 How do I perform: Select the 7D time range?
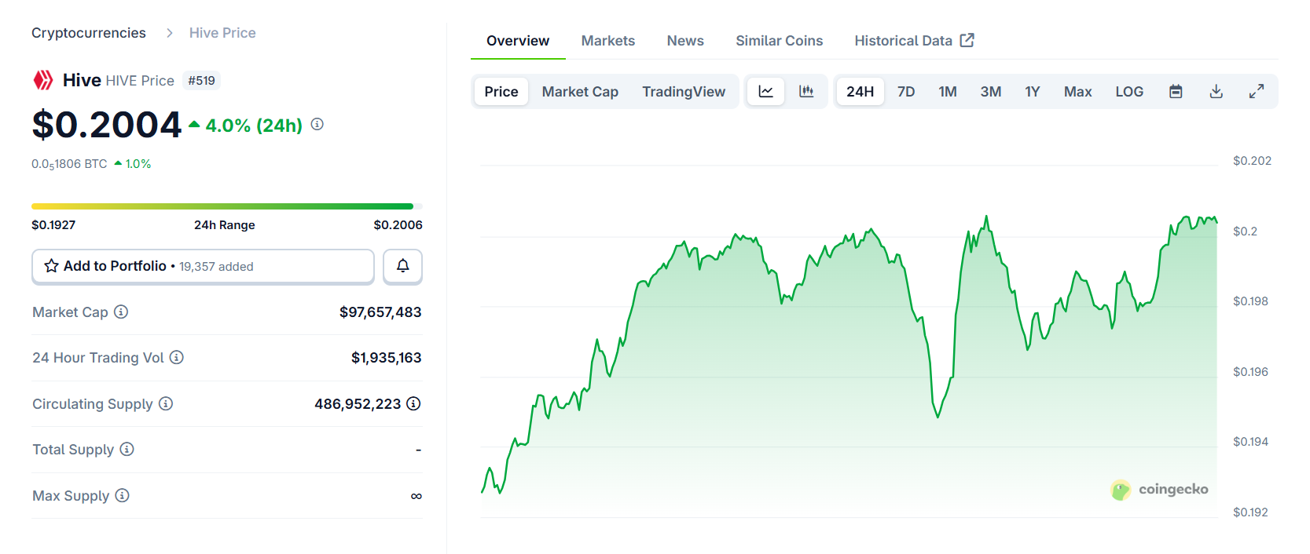(x=906, y=92)
